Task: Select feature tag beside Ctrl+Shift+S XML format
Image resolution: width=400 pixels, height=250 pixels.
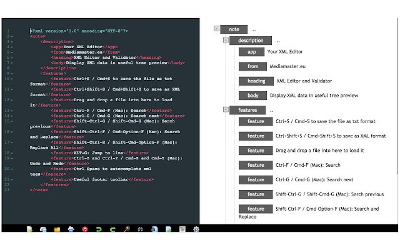Action: click(x=256, y=136)
